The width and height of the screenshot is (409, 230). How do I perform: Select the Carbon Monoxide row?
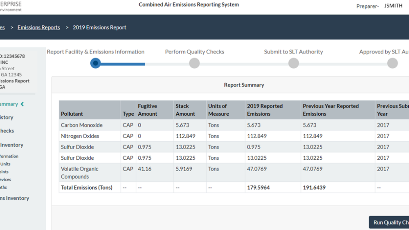coord(82,125)
